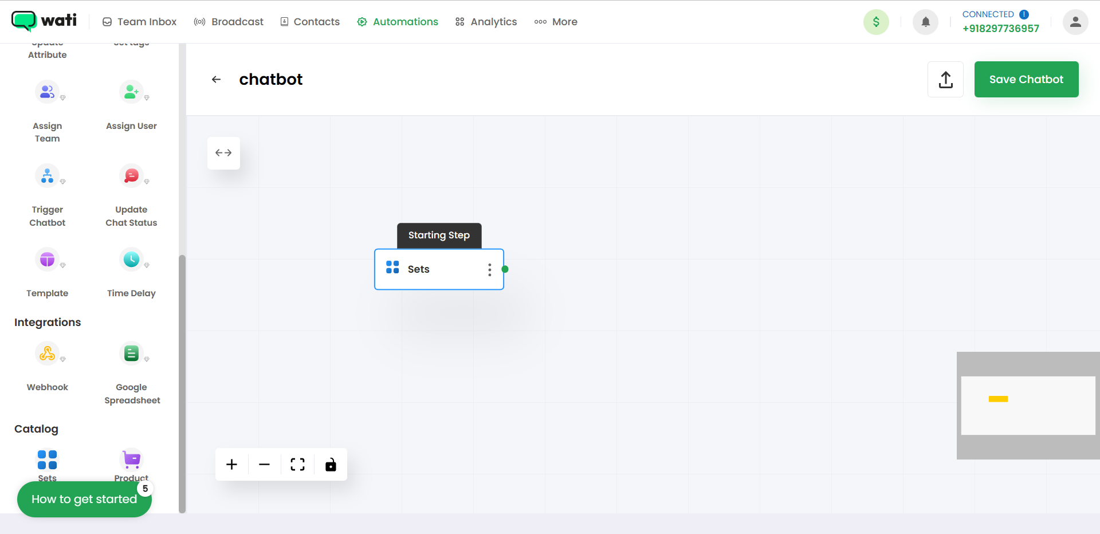Select the Template node icon
The width and height of the screenshot is (1100, 534).
click(47, 260)
